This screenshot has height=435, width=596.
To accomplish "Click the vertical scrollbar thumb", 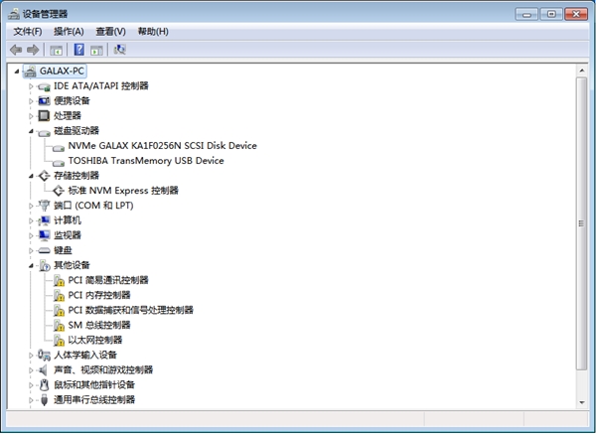I will click(x=581, y=223).
